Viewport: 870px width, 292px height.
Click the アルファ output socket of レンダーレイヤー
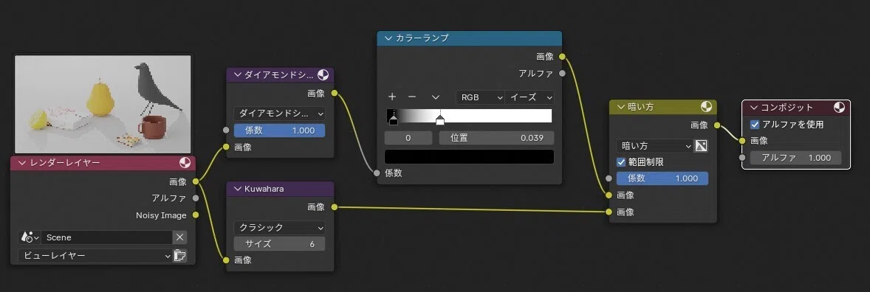(x=195, y=198)
